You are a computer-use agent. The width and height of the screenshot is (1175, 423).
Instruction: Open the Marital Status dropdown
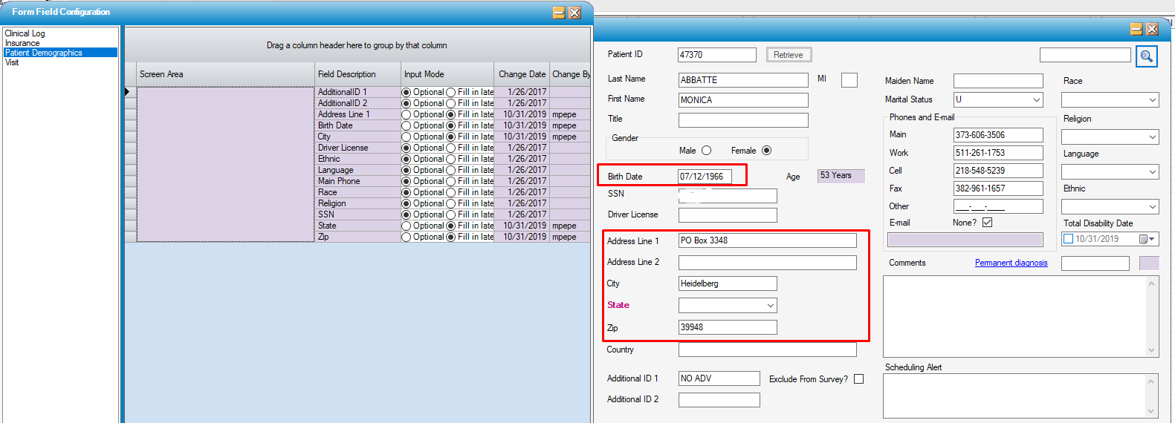pyautogui.click(x=1036, y=99)
